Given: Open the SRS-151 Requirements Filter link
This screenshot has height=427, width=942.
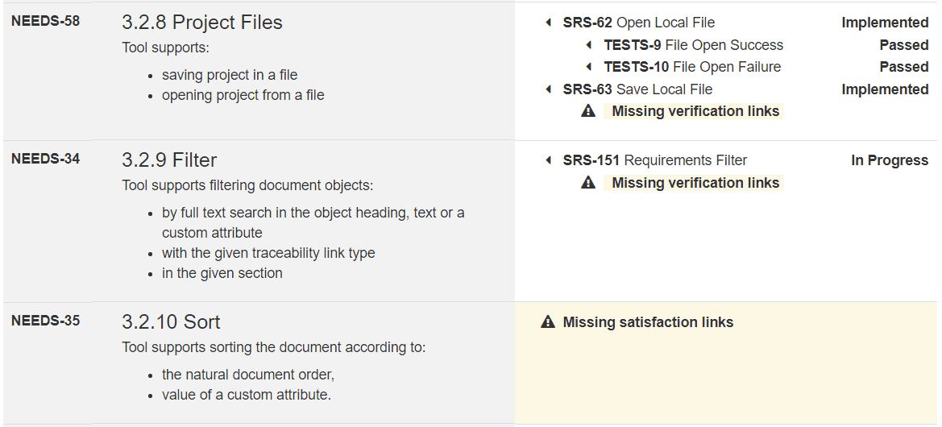Looking at the screenshot, I should (654, 160).
